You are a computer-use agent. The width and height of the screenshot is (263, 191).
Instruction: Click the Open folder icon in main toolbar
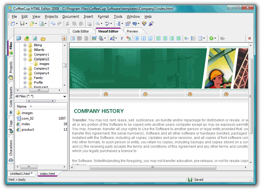[x=32, y=24]
